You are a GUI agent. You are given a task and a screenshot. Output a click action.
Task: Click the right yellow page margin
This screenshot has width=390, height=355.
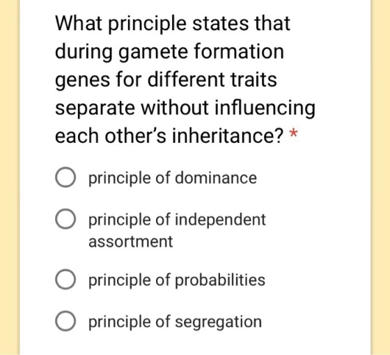(x=380, y=177)
